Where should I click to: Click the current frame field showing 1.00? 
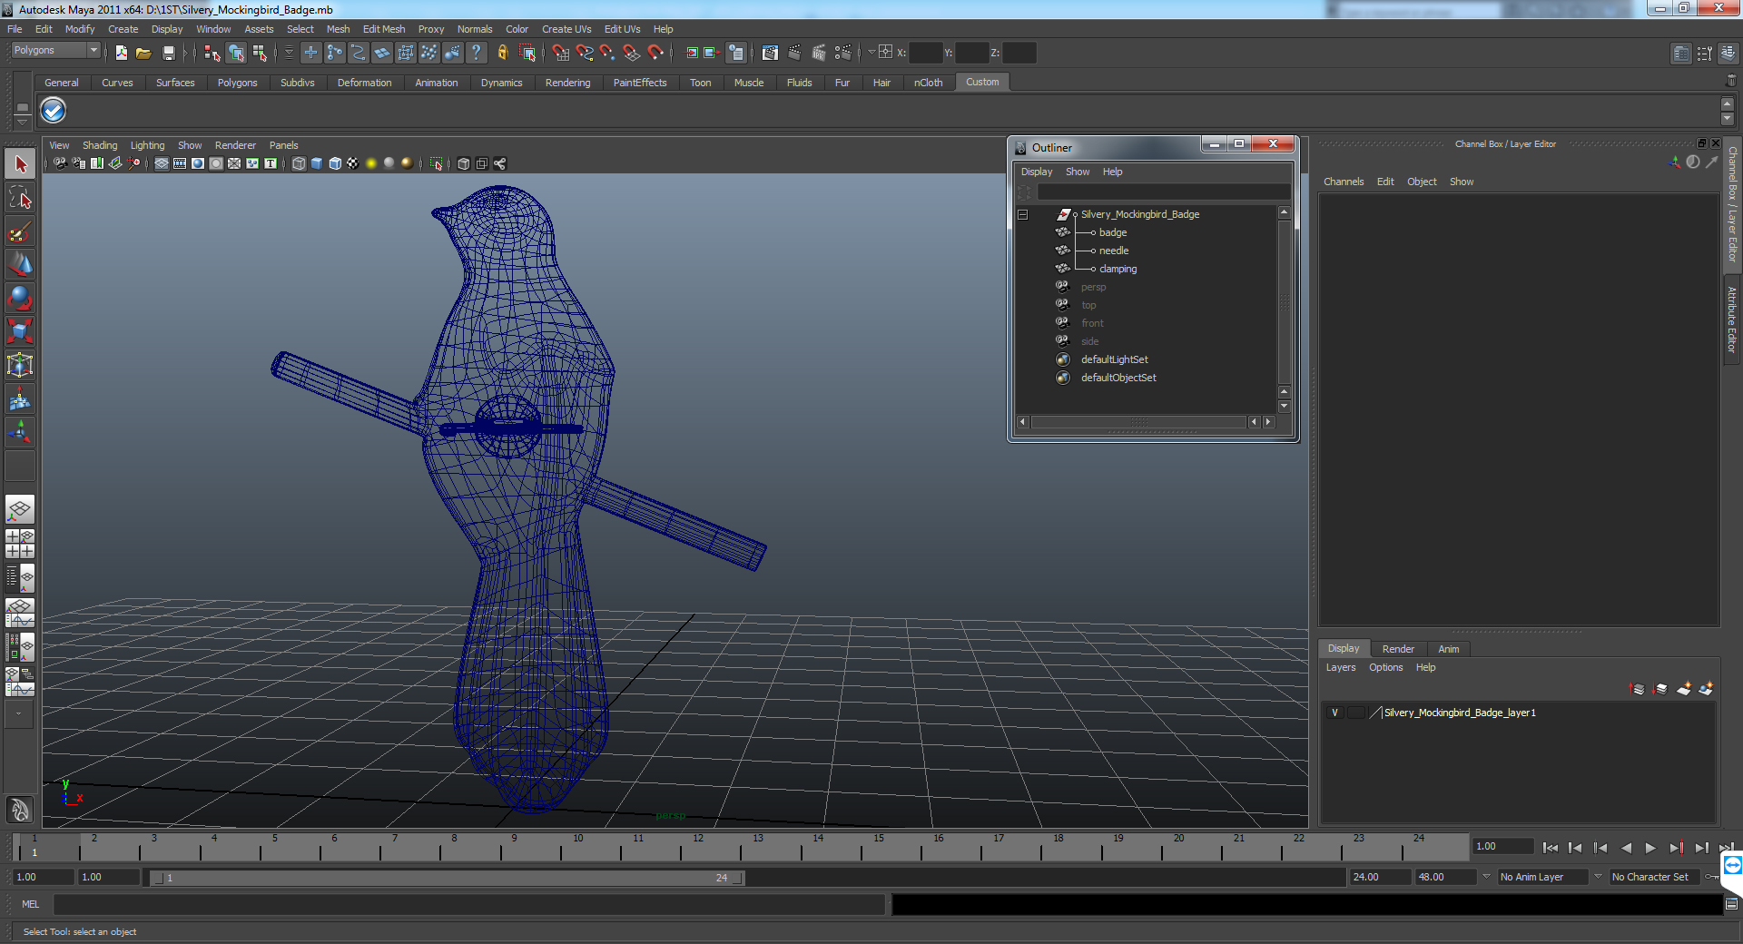coord(1503,846)
